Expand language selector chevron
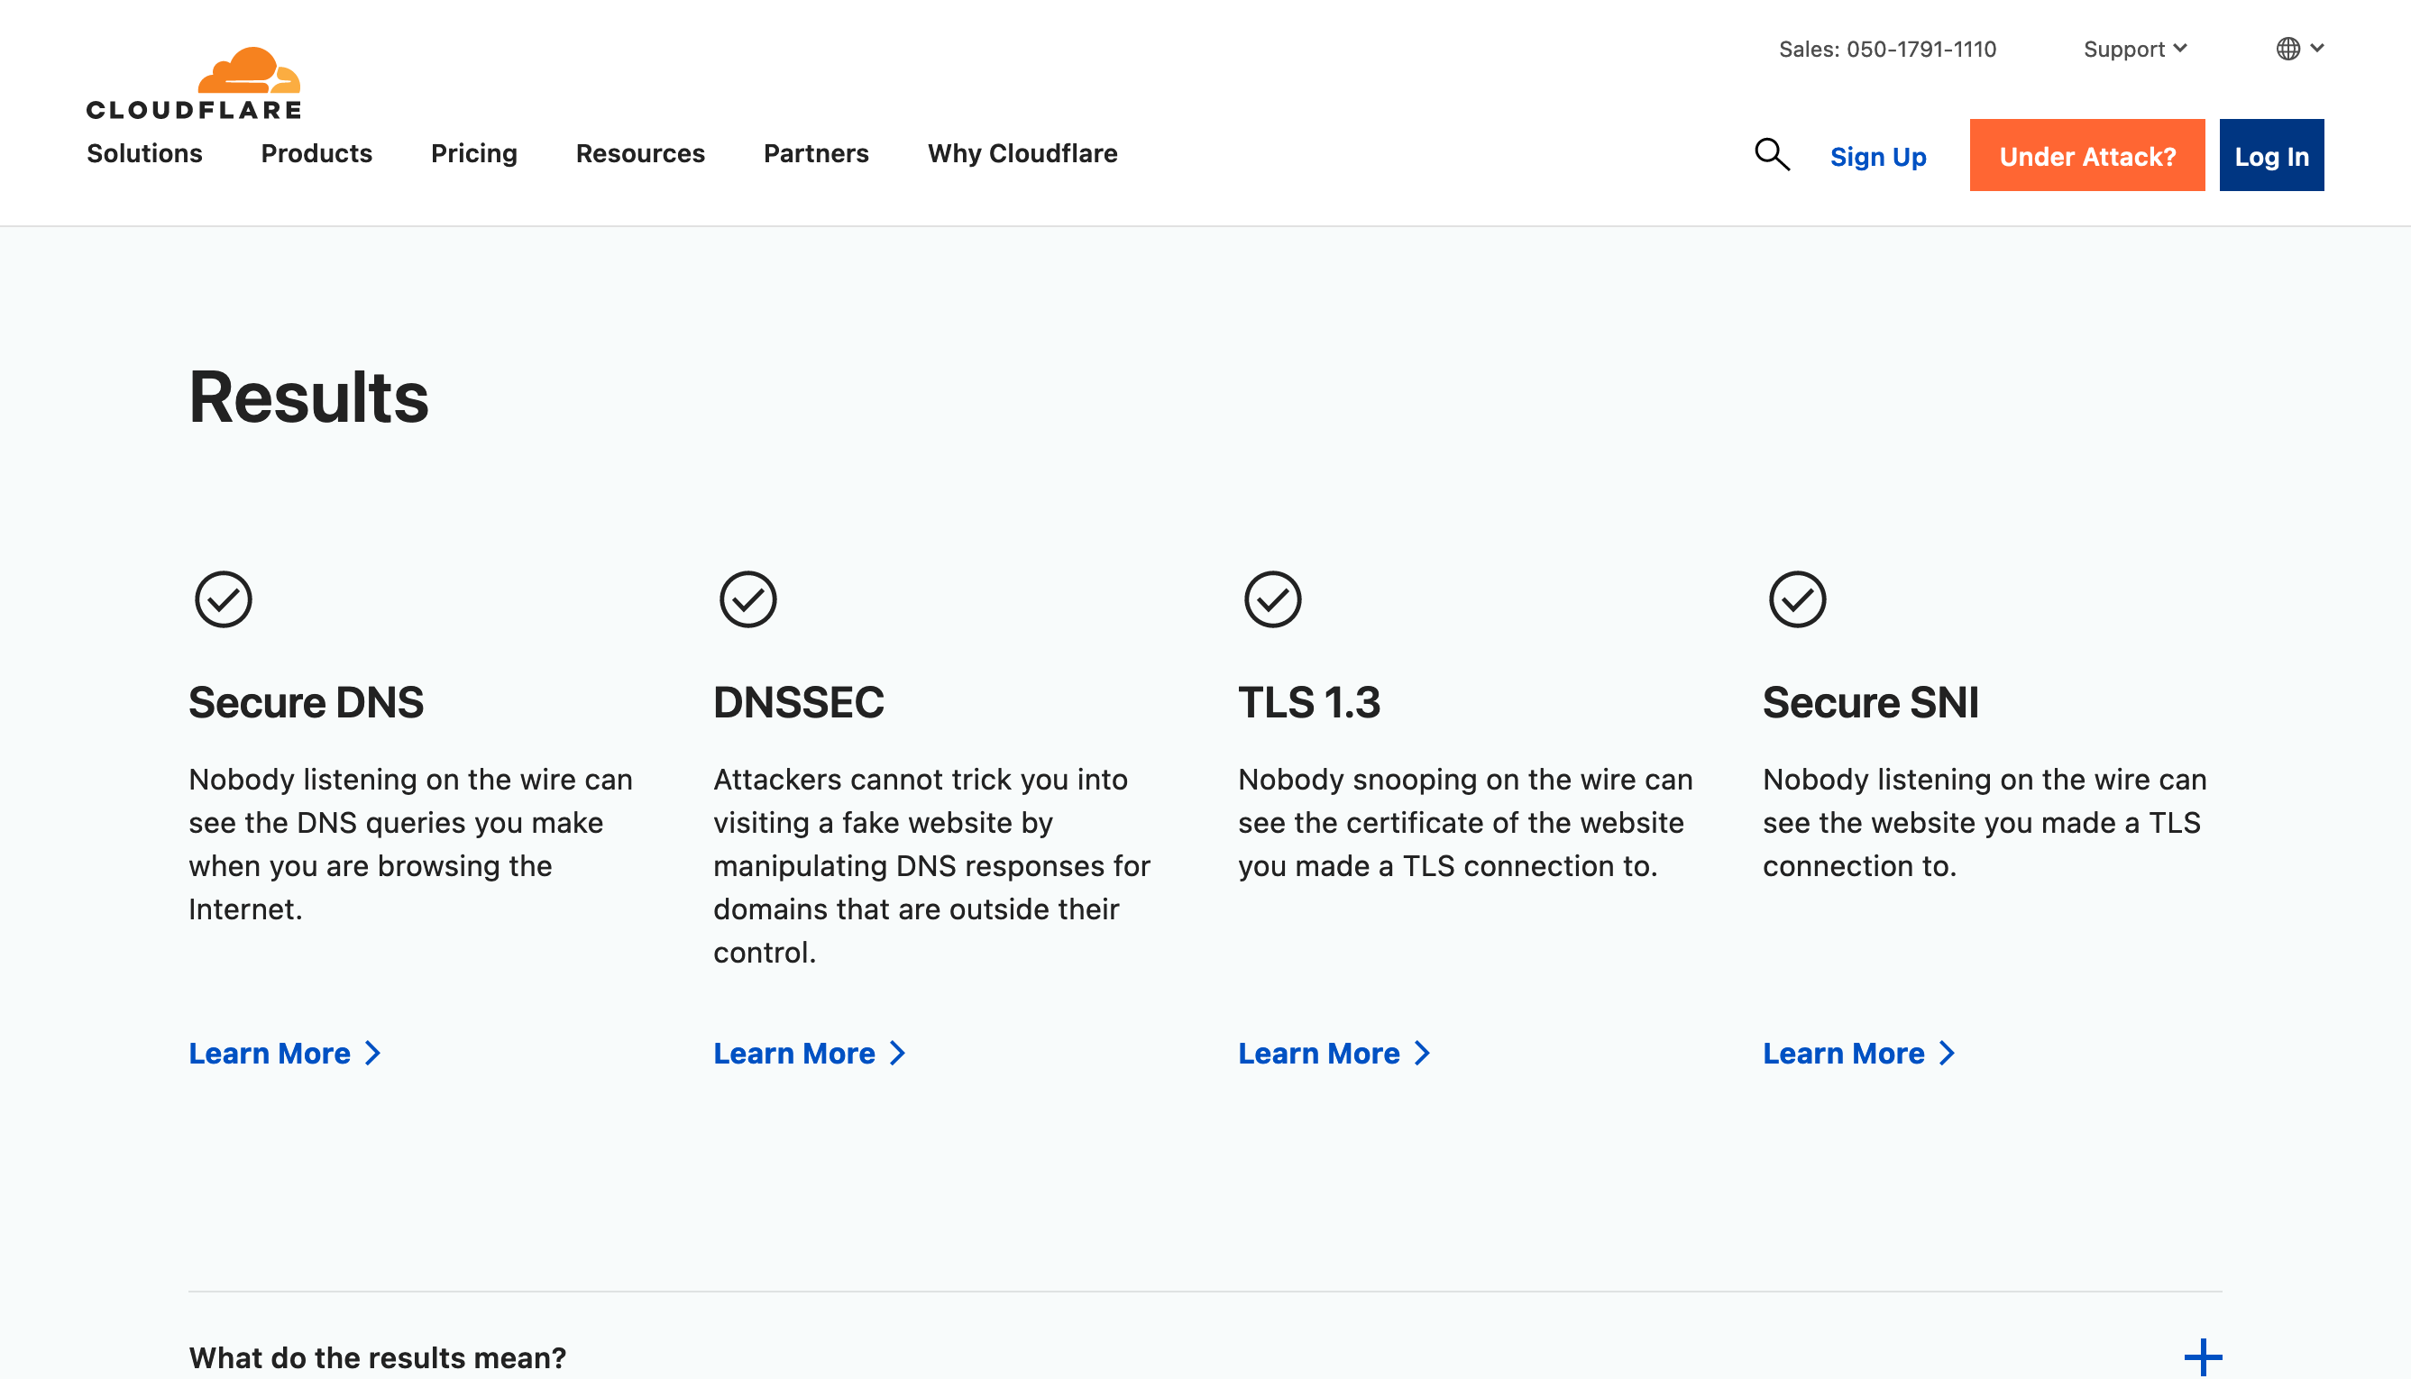 [x=2317, y=49]
